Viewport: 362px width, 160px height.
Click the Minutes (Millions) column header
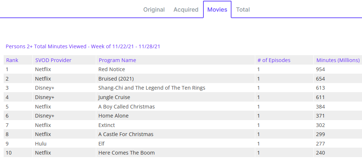point(338,60)
